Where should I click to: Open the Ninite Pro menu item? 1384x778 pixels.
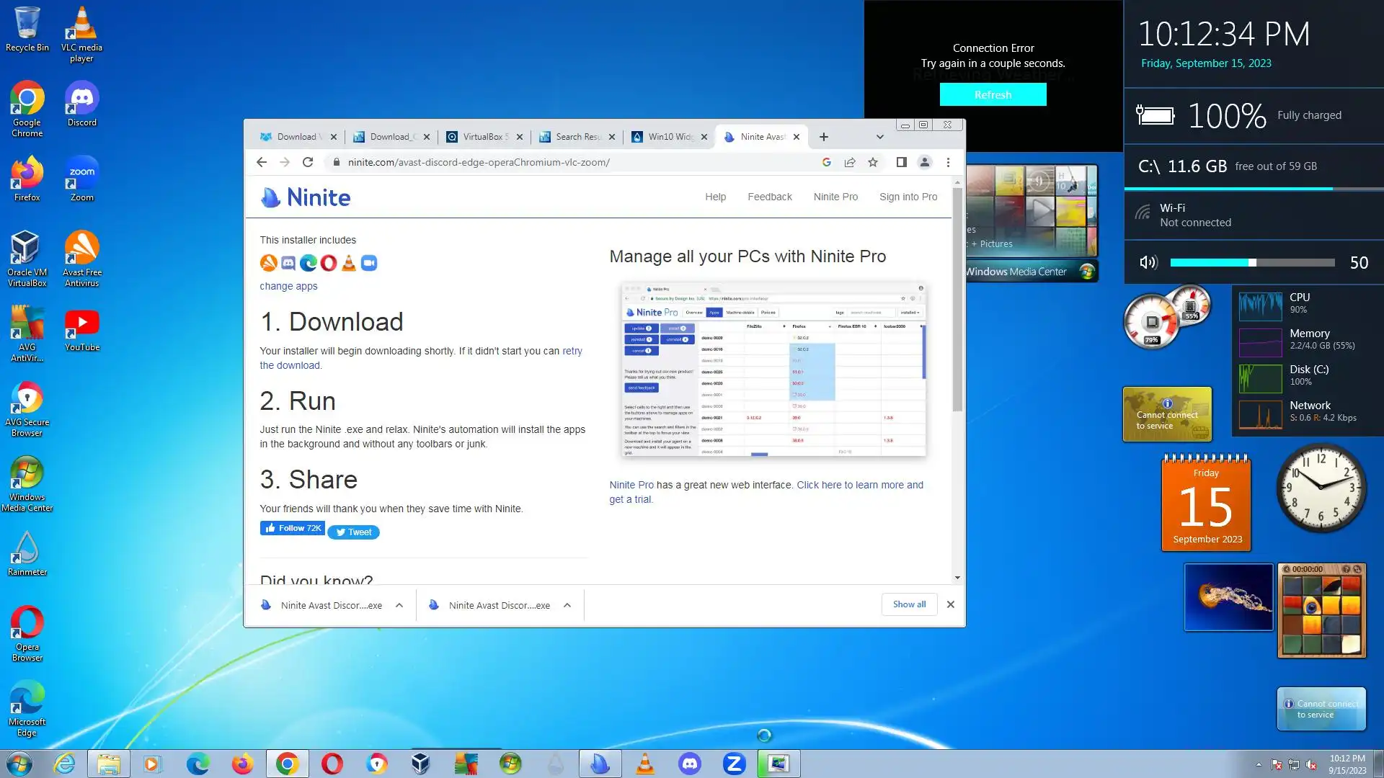pos(835,197)
